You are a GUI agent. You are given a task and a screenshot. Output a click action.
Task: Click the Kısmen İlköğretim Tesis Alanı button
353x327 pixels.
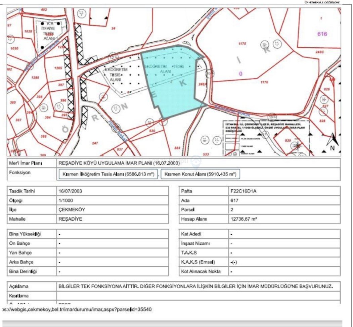pyautogui.click(x=108, y=175)
